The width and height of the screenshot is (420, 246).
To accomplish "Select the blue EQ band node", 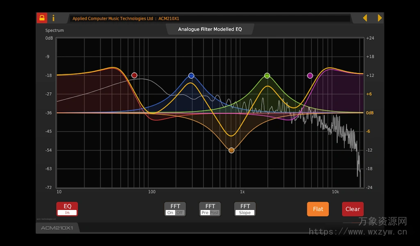I will [x=191, y=75].
